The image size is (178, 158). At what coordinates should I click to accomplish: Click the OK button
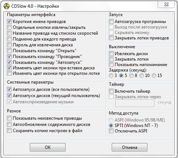coord(48,147)
